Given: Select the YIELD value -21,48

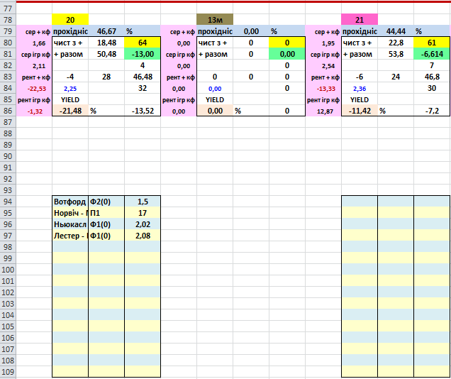Looking at the screenshot, I should (x=70, y=111).
